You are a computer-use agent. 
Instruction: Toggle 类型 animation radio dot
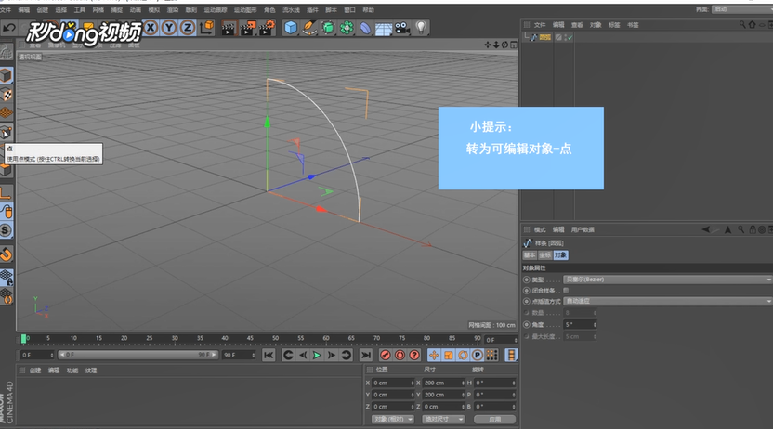coord(526,279)
